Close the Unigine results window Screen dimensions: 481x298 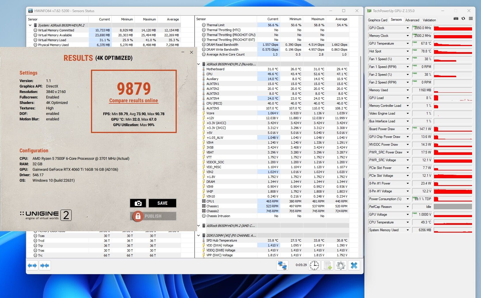(191, 52)
